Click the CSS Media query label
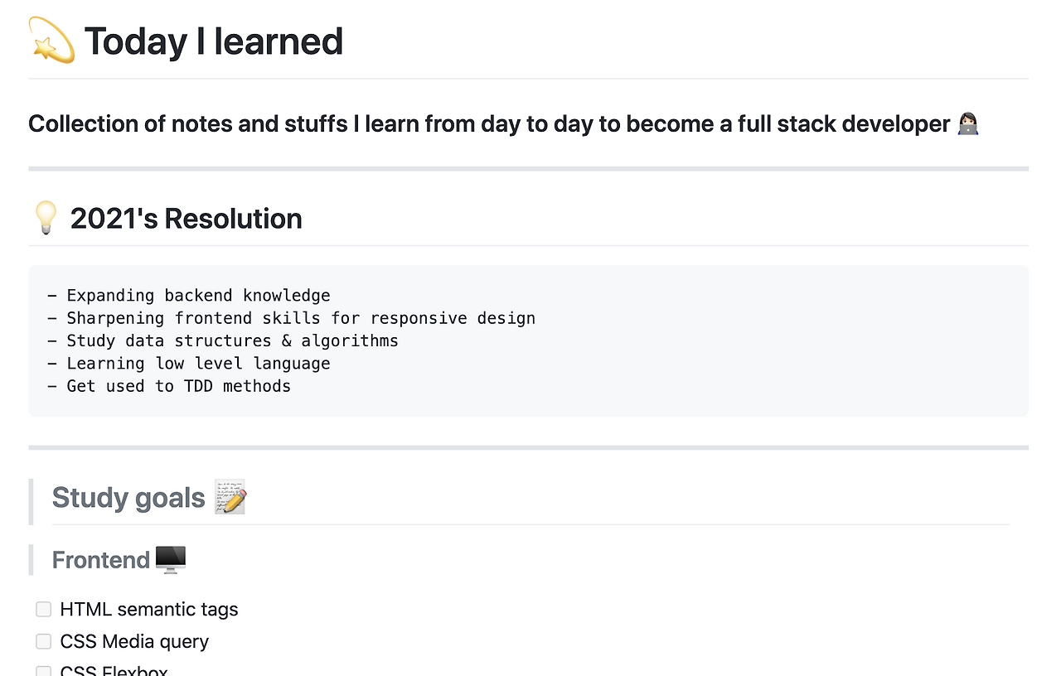 pyautogui.click(x=134, y=641)
